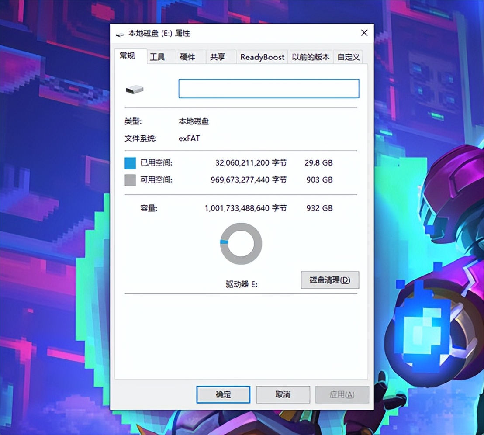Viewport: 484px width, 435px height.
Task: Click the 驱动器 E: label
Action: coord(242,284)
